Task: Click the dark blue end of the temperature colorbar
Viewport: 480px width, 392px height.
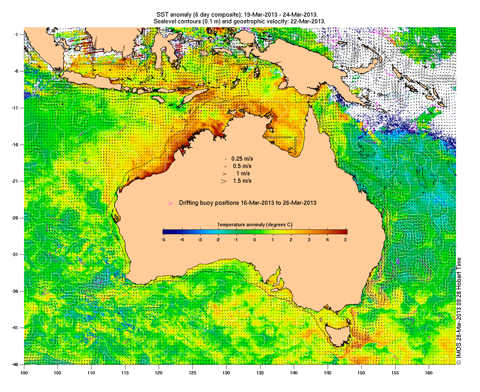Action: [164, 232]
